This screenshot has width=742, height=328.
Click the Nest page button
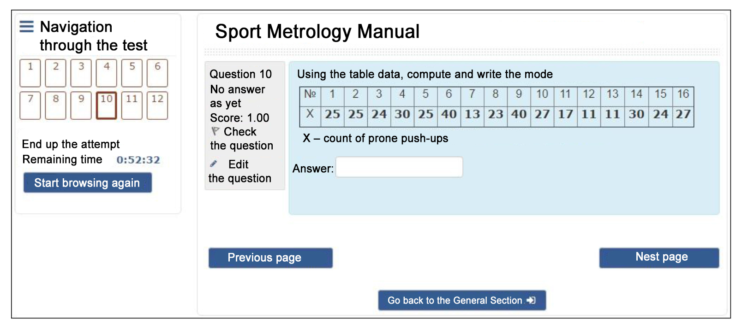[x=659, y=258]
